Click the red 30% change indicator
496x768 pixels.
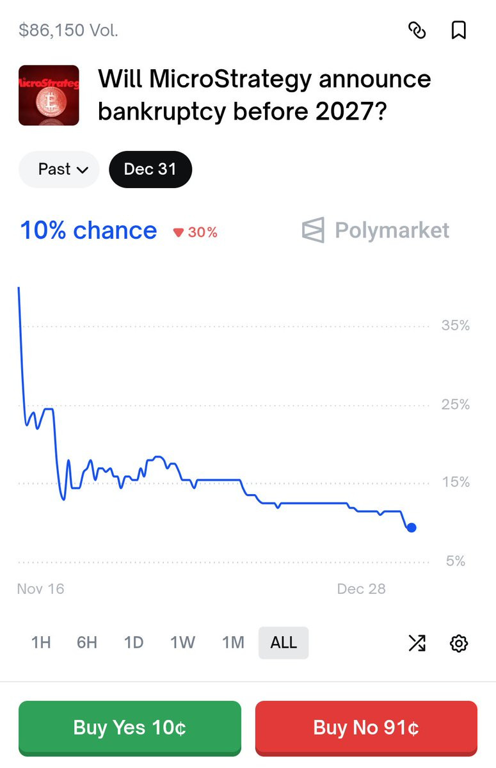click(x=196, y=232)
